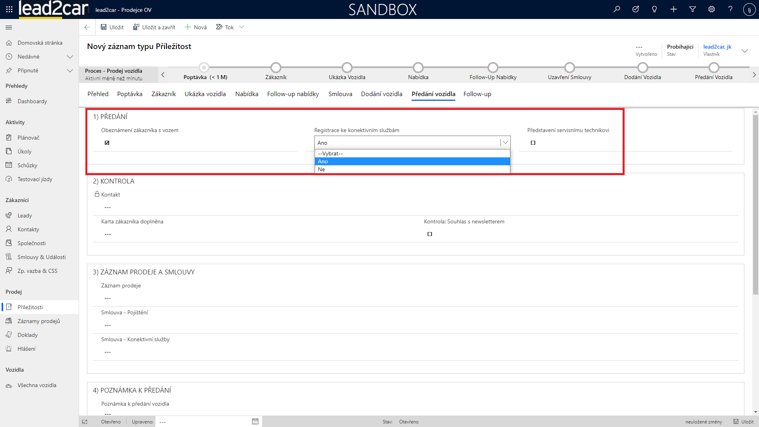759x427 pixels.
Task: Click the Nabídka process stage circle
Action: (x=418, y=68)
